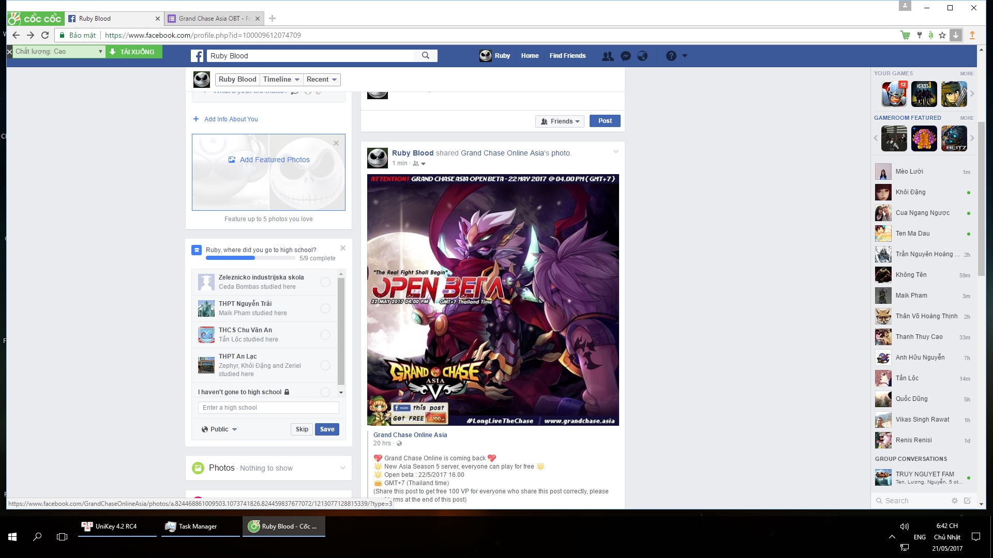Open the Friends audience dropdown
993x558 pixels.
click(560, 121)
